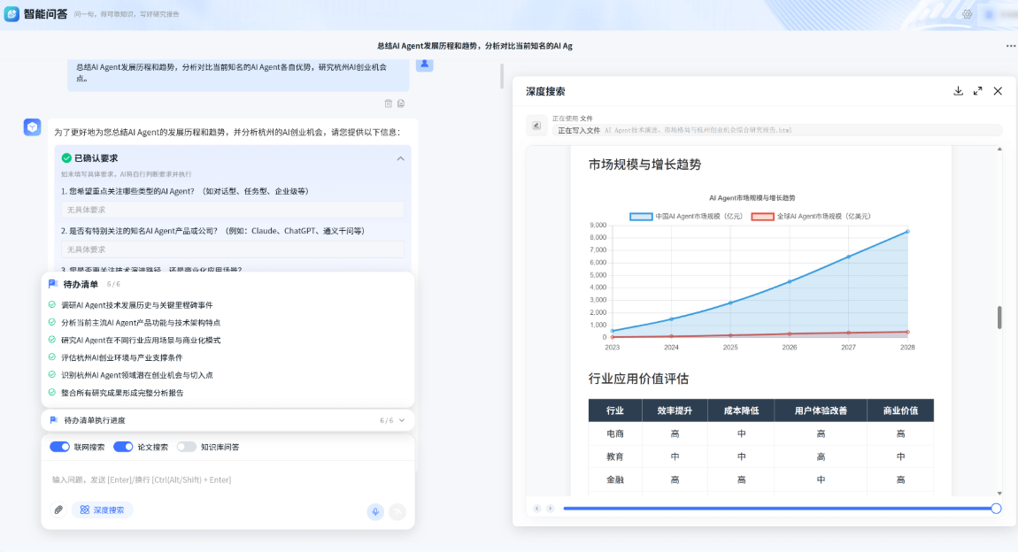
Task: Click the 深度搜索 button in input area
Action: pyautogui.click(x=103, y=510)
